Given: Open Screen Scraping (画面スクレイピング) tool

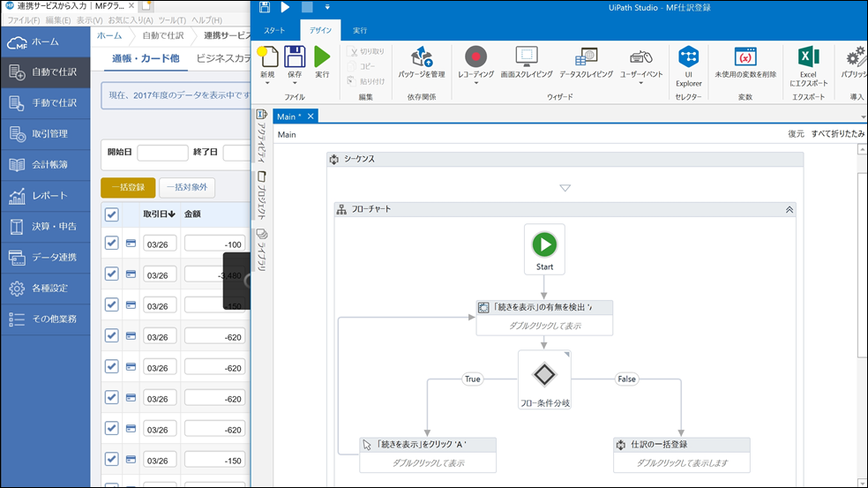Looking at the screenshot, I should coord(527,56).
